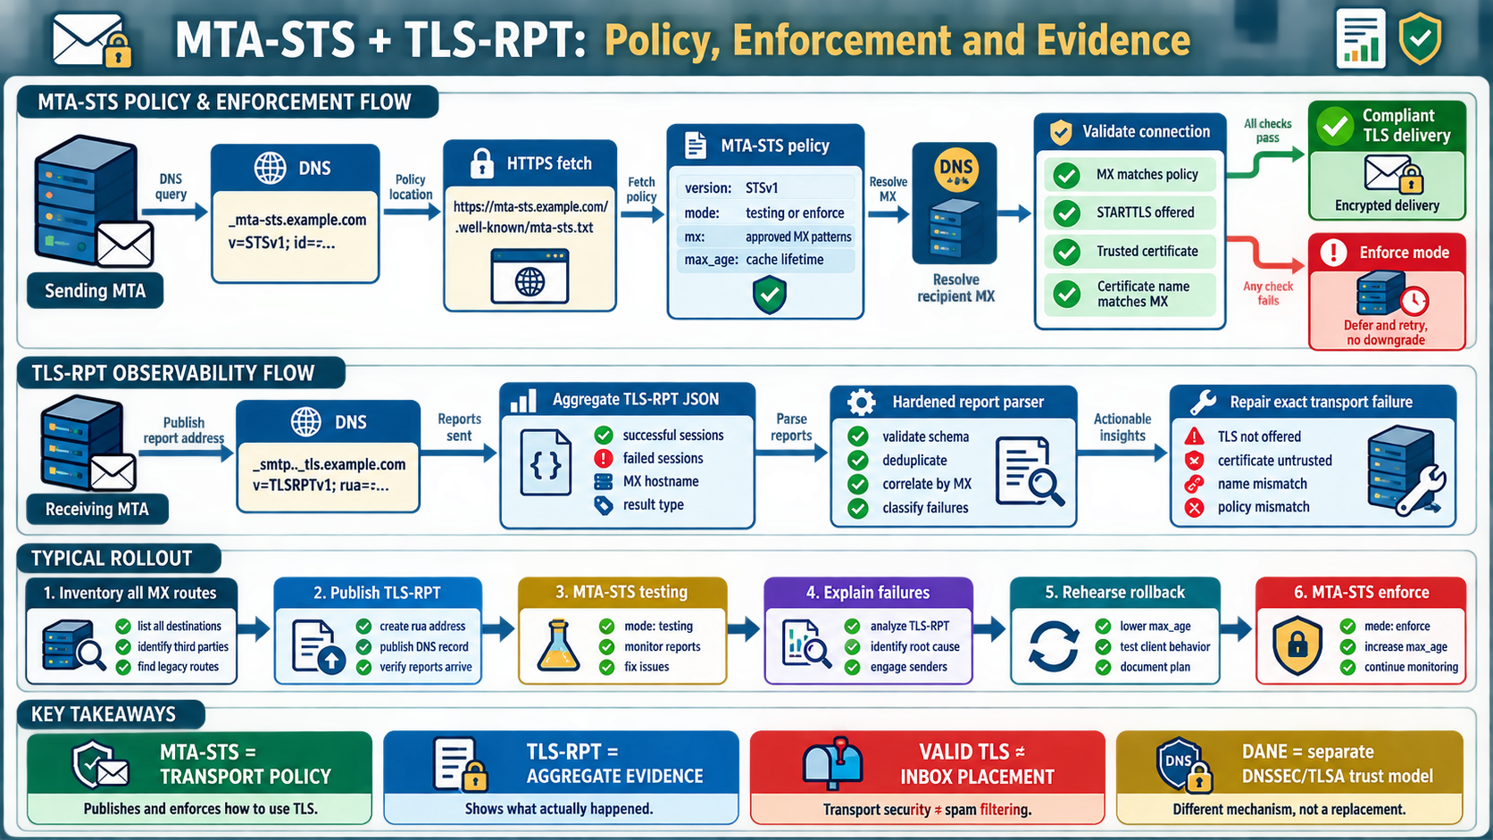Click the browser window globe icon under HTTPS URL
The width and height of the screenshot is (1493, 840).
pyautogui.click(x=530, y=277)
